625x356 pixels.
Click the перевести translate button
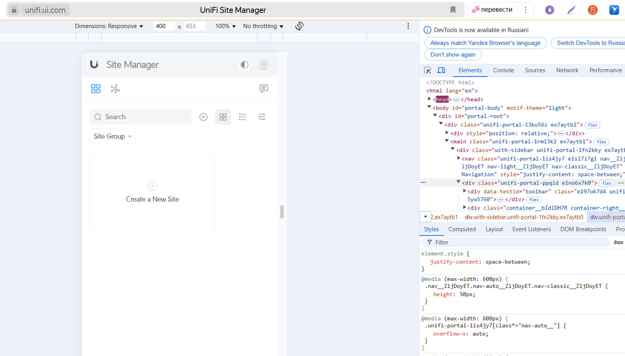(x=492, y=10)
